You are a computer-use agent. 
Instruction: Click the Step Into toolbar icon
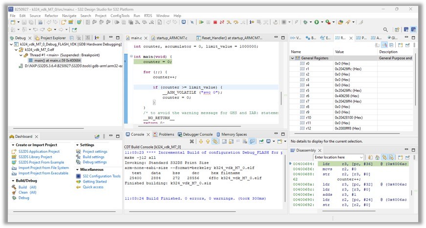(x=229, y=22)
